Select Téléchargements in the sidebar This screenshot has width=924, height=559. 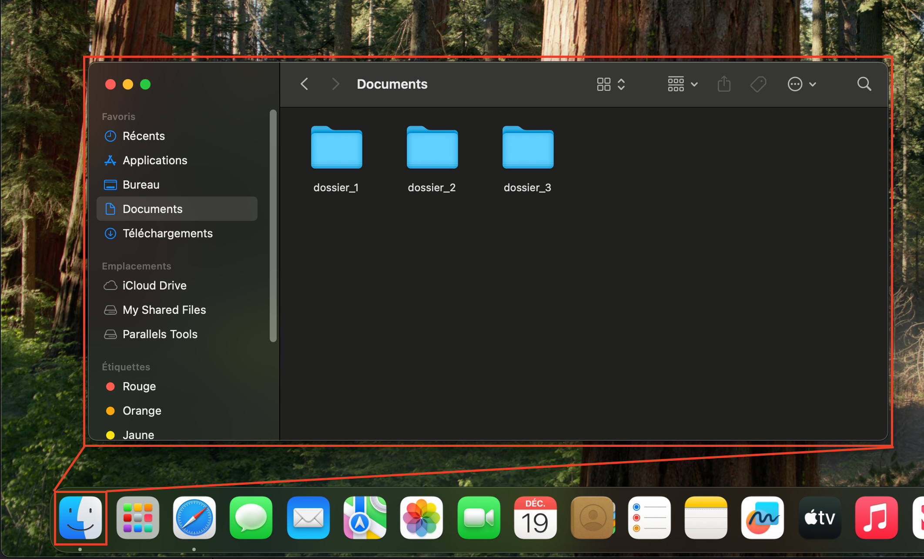coord(167,233)
